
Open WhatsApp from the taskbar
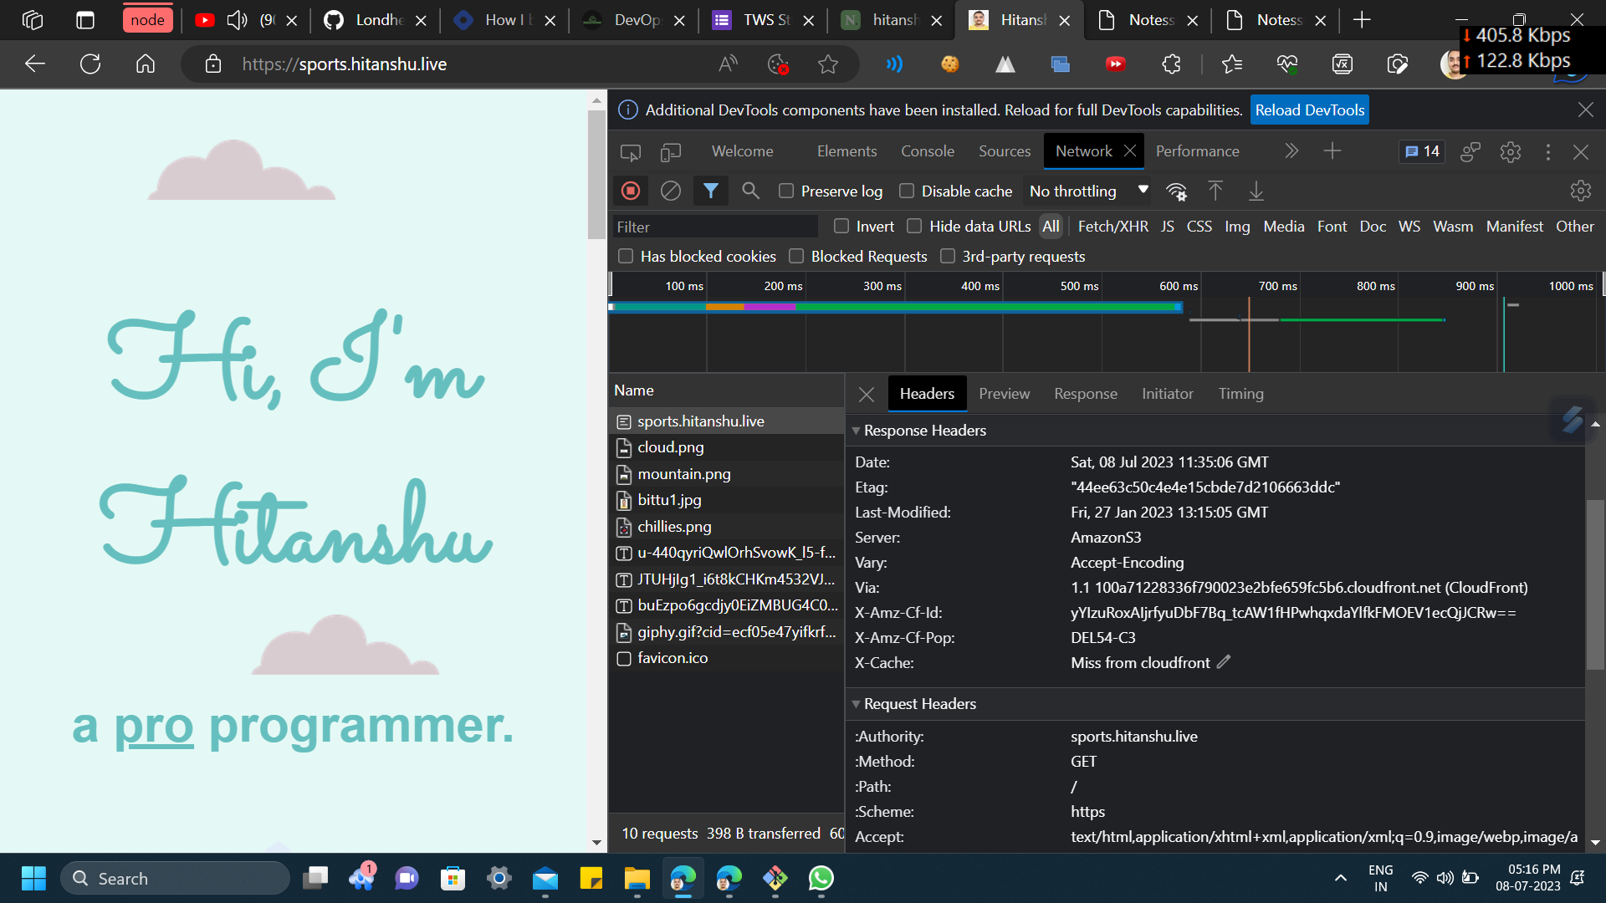point(821,879)
